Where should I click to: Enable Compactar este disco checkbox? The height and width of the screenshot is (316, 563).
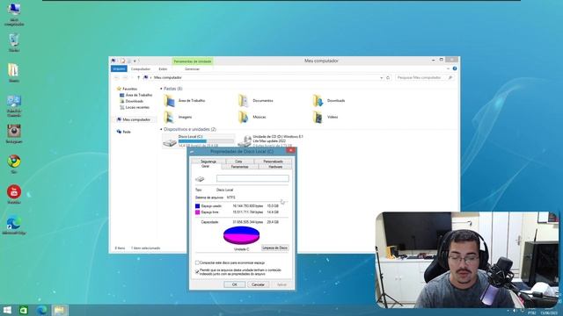(x=197, y=262)
